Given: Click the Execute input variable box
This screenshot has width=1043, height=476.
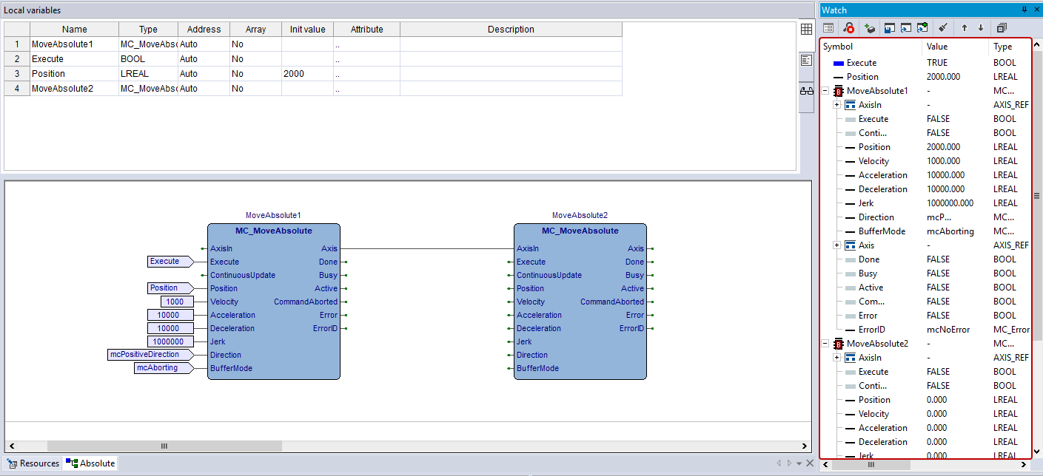Looking at the screenshot, I should [168, 262].
